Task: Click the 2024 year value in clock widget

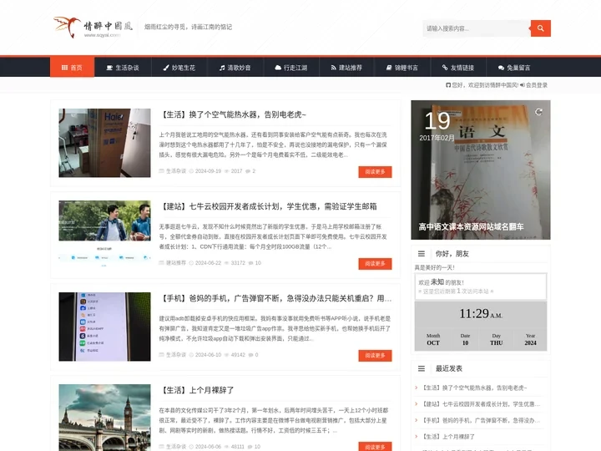Action: tap(531, 343)
